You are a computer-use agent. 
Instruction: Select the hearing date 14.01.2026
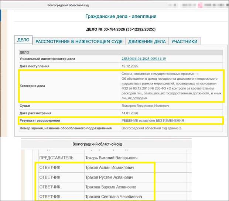130,113
